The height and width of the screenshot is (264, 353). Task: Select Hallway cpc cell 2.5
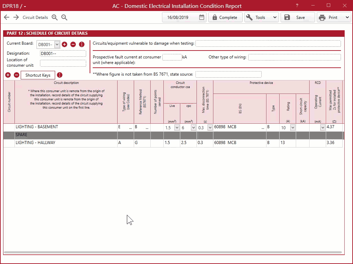click(x=189, y=143)
